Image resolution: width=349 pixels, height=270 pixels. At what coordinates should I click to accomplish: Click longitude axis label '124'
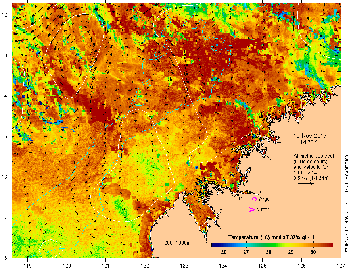[x=223, y=266]
